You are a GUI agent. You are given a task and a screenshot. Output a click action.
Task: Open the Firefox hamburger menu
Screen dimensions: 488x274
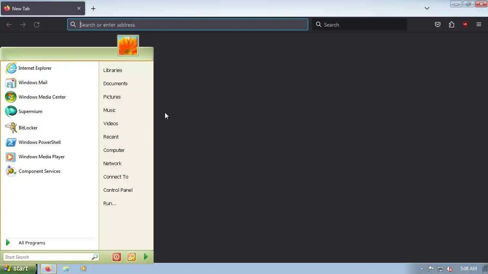[x=479, y=25]
